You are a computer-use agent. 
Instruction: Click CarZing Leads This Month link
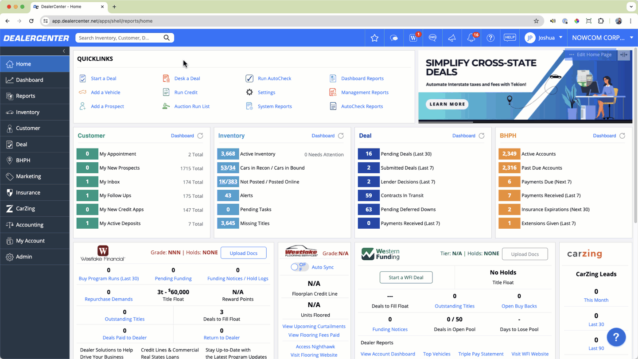(596, 300)
